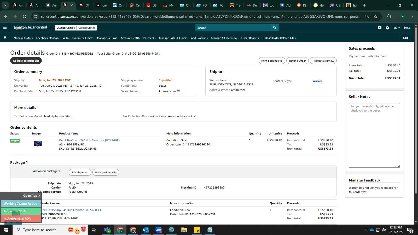Click the bookmark flag icon in nav bar
Screen dimensions: 418x235
[x=5, y=38]
